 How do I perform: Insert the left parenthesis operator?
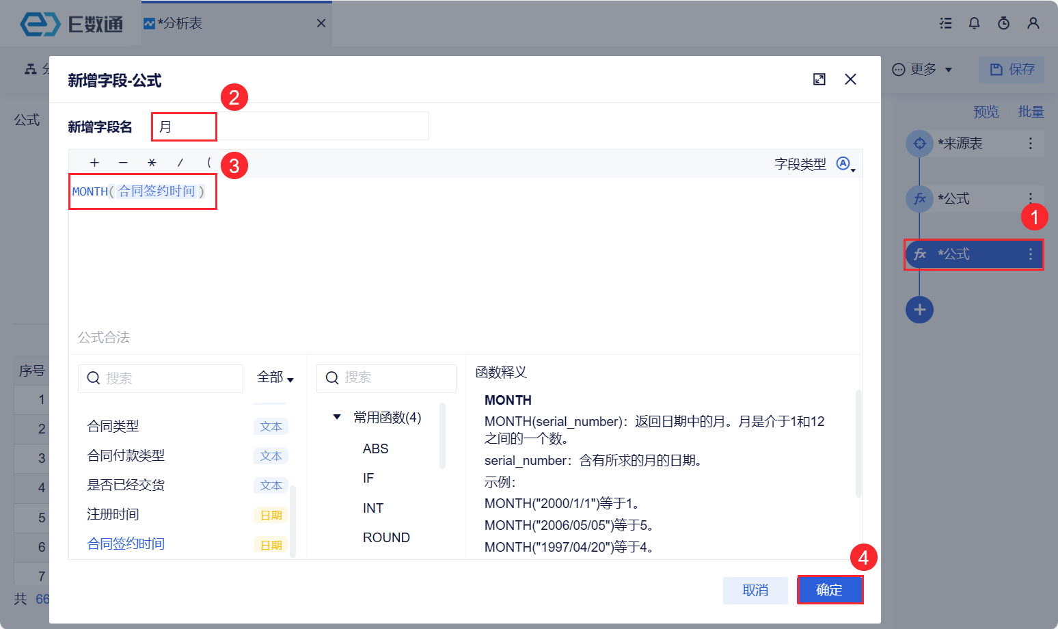click(x=209, y=163)
